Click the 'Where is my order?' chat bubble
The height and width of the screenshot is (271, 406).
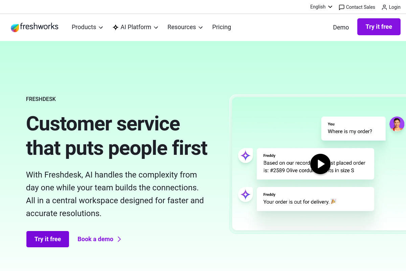[353, 128]
